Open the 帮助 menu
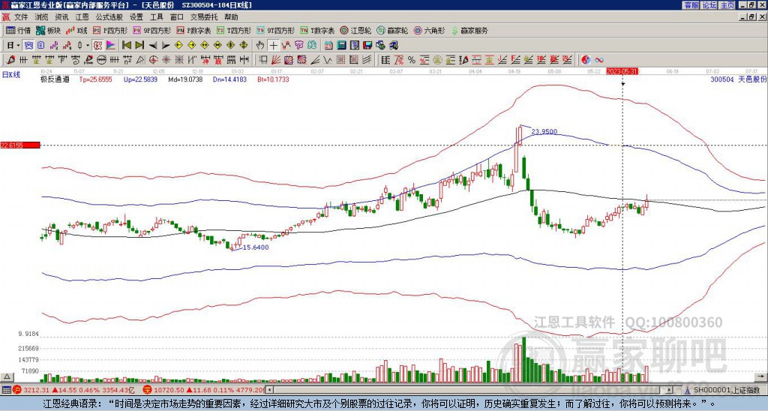The height and width of the screenshot is (411, 768). click(x=231, y=17)
